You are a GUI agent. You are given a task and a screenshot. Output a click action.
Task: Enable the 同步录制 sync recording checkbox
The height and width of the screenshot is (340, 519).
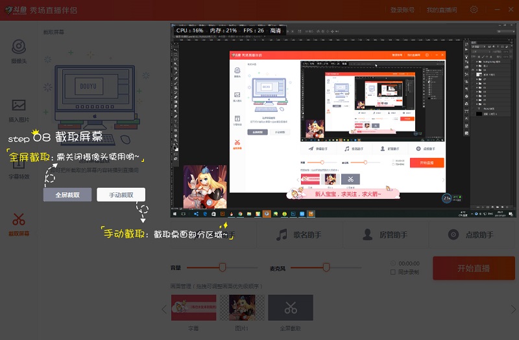coord(393,272)
